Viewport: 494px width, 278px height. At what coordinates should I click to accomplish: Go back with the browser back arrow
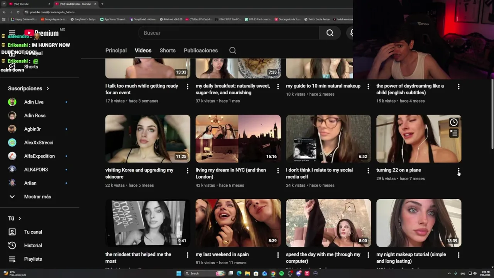click(x=4, y=12)
